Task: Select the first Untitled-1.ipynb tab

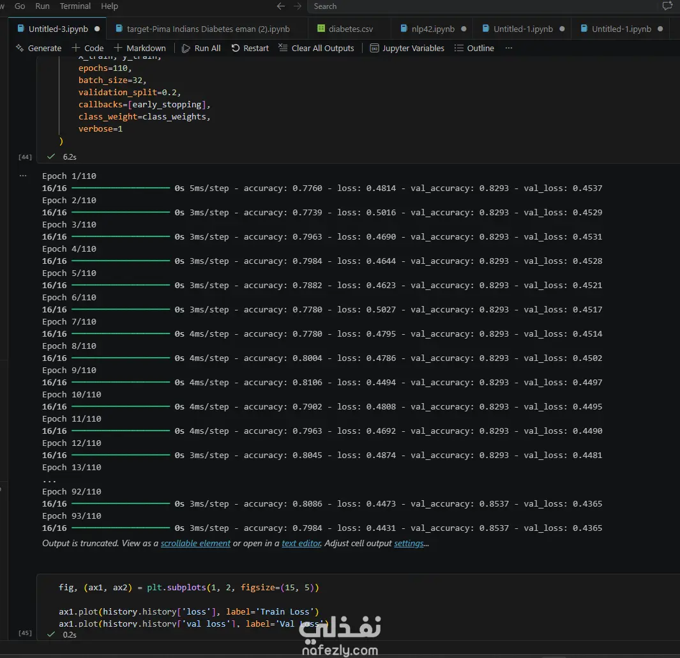Action: pos(523,29)
